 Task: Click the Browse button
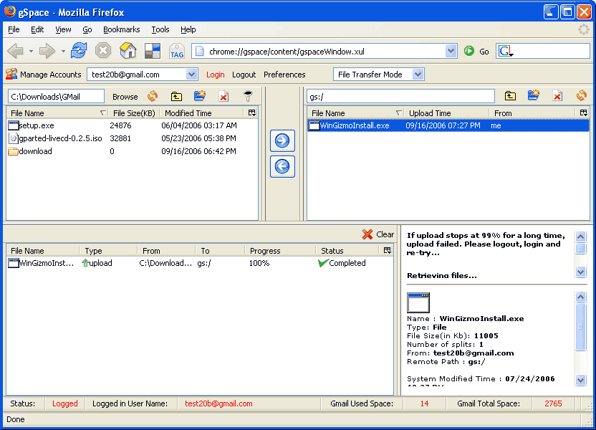[125, 97]
